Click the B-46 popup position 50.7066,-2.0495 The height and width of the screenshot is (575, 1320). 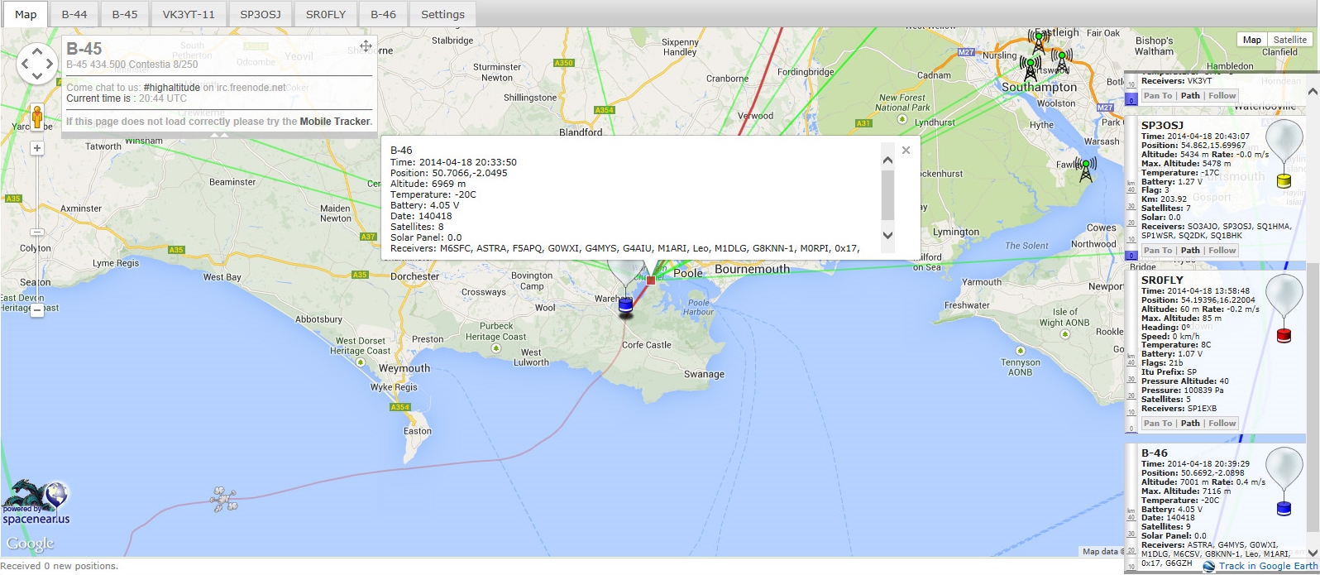point(470,173)
